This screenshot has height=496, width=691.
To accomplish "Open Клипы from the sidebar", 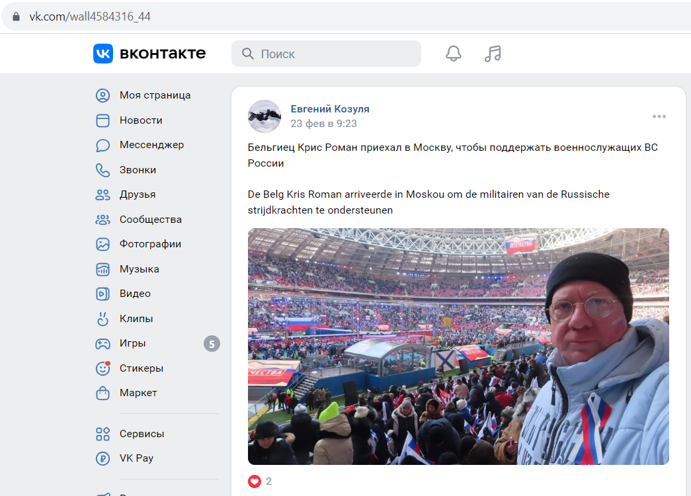I will 136,319.
